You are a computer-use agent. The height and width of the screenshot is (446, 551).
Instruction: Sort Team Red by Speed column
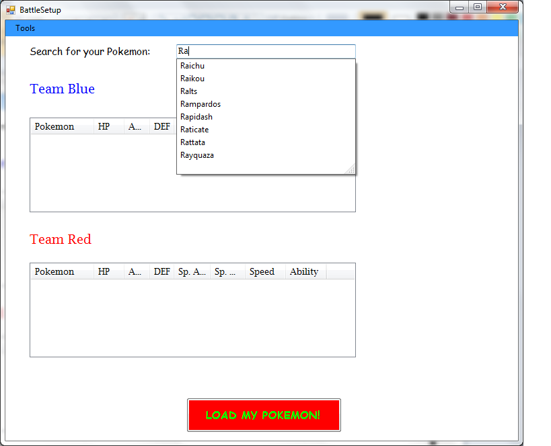point(265,271)
